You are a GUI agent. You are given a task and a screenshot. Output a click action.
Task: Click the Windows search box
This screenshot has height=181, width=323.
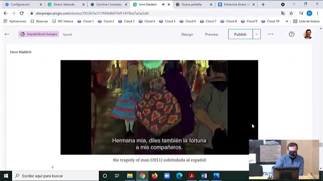(x=56, y=176)
